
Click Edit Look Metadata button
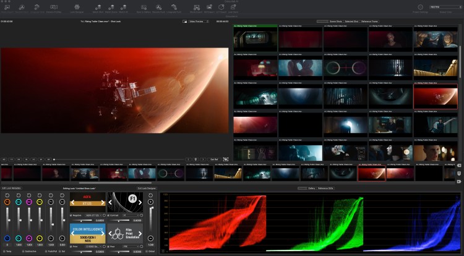11,189
